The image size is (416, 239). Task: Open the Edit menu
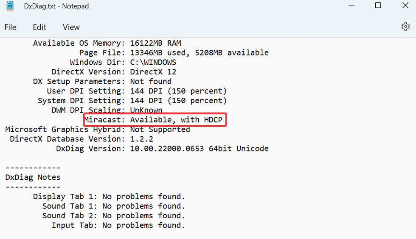[39, 27]
